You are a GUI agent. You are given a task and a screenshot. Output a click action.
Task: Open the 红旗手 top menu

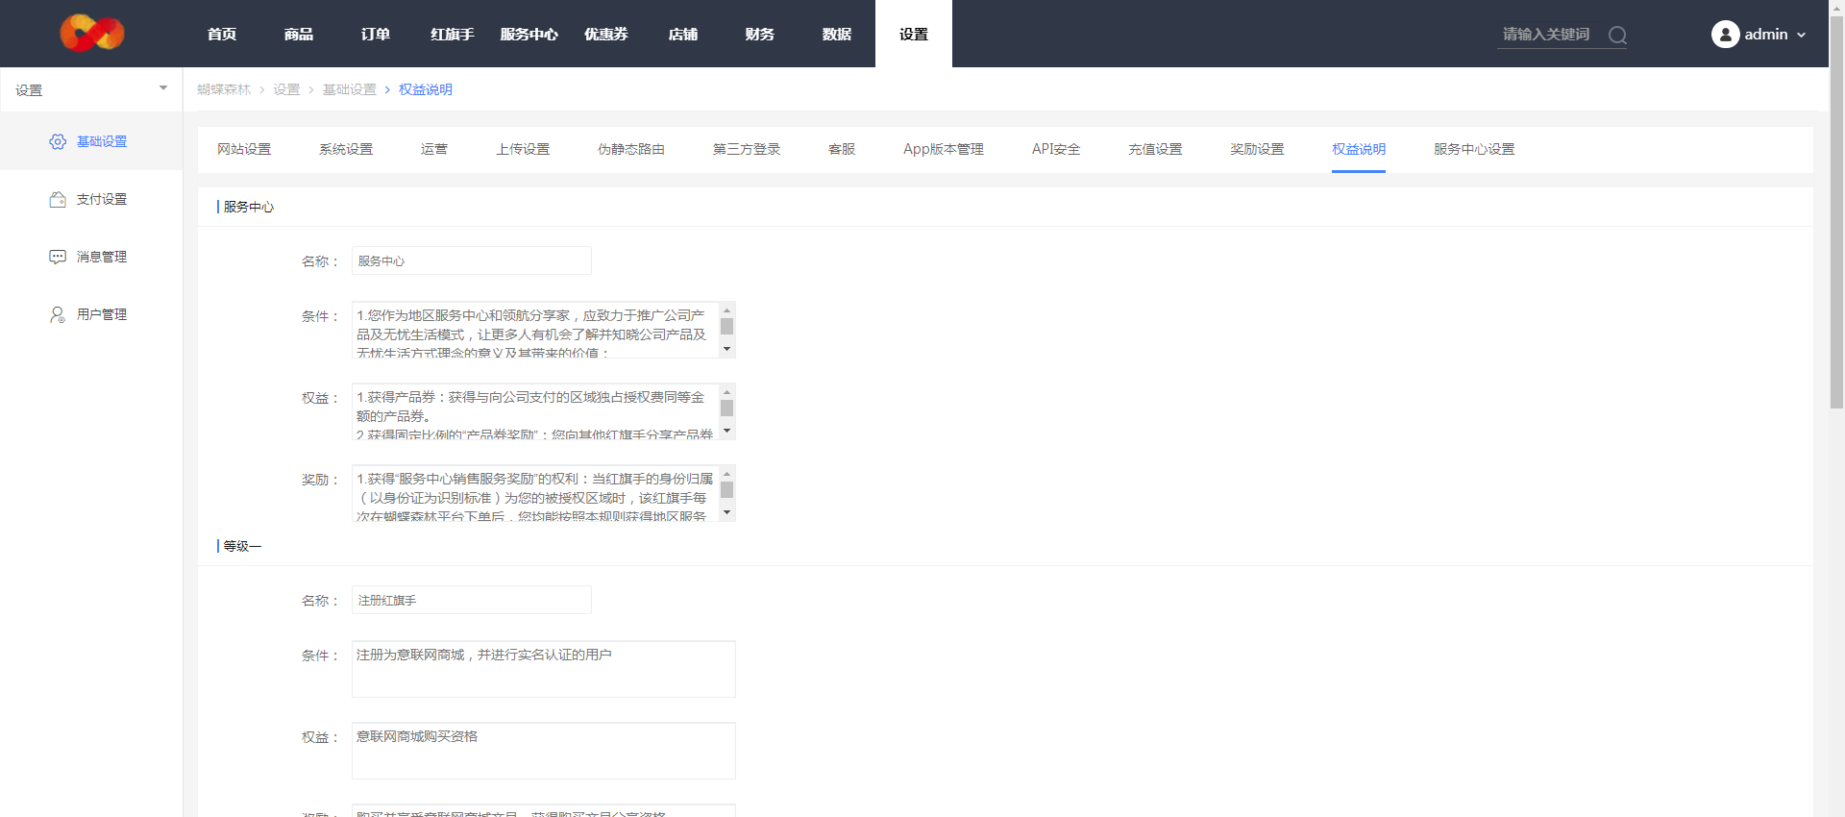(x=453, y=34)
